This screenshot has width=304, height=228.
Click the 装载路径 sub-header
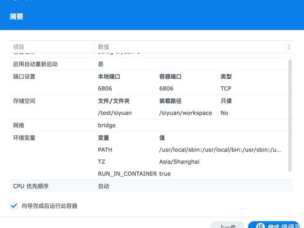(x=170, y=101)
